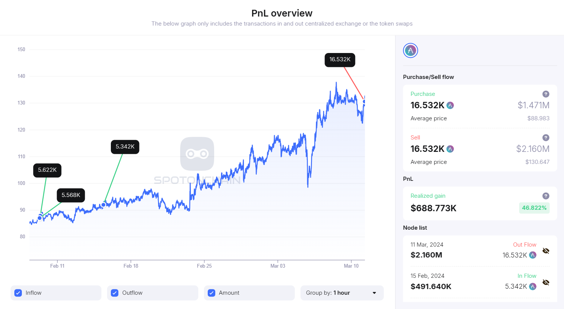Click the Out Flow label
The width and height of the screenshot is (564, 309).
[x=524, y=244]
